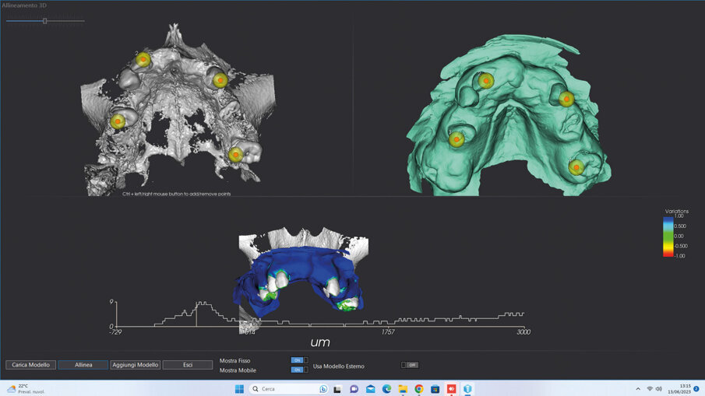Select the lower-right marker on gray scan
Viewport: 705px width, 396px height.
236,155
